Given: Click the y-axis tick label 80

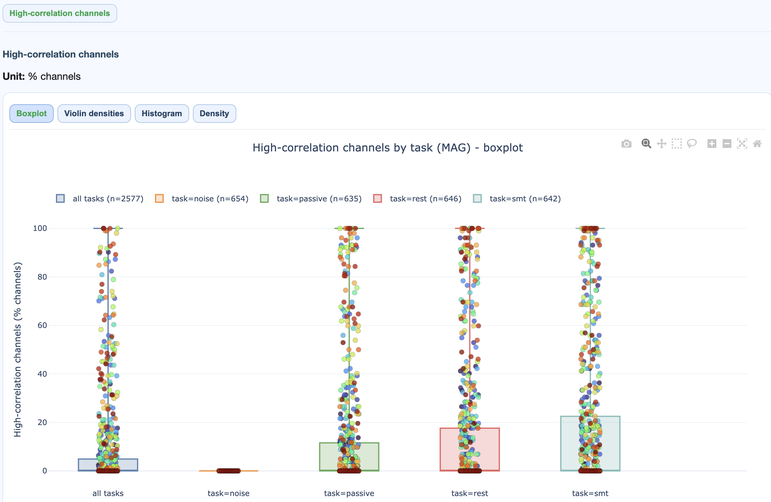Looking at the screenshot, I should point(42,277).
